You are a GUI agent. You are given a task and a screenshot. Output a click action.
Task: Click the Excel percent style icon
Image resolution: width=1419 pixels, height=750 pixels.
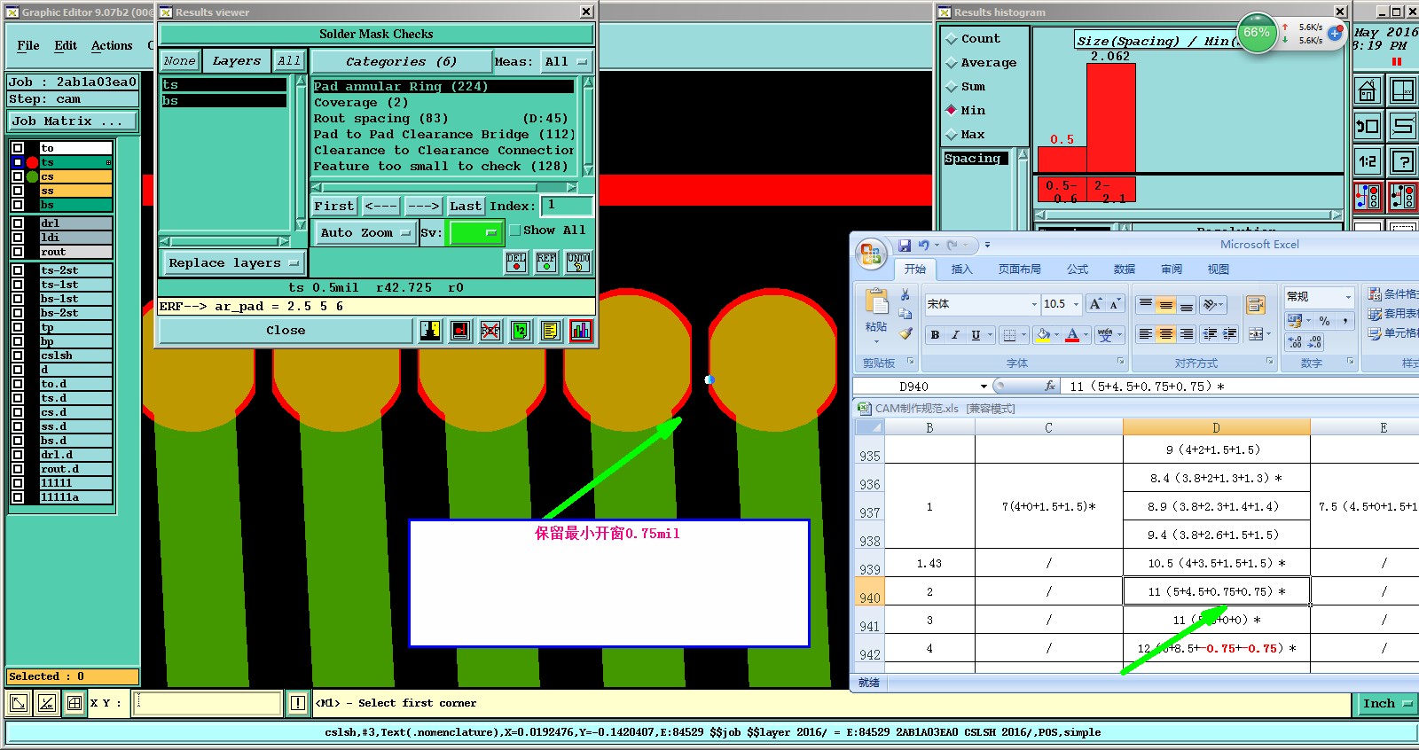point(1324,321)
